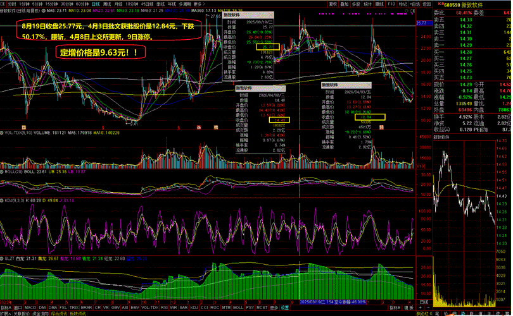Select EMV indicator
The image size is (513, 316).
click(134, 308)
